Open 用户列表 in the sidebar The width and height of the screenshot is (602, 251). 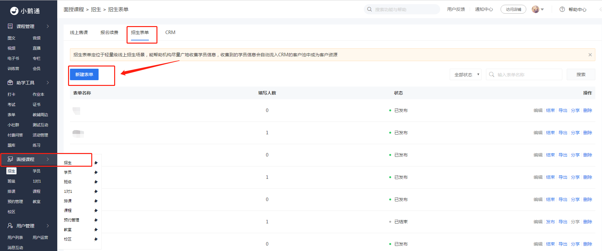(15, 238)
